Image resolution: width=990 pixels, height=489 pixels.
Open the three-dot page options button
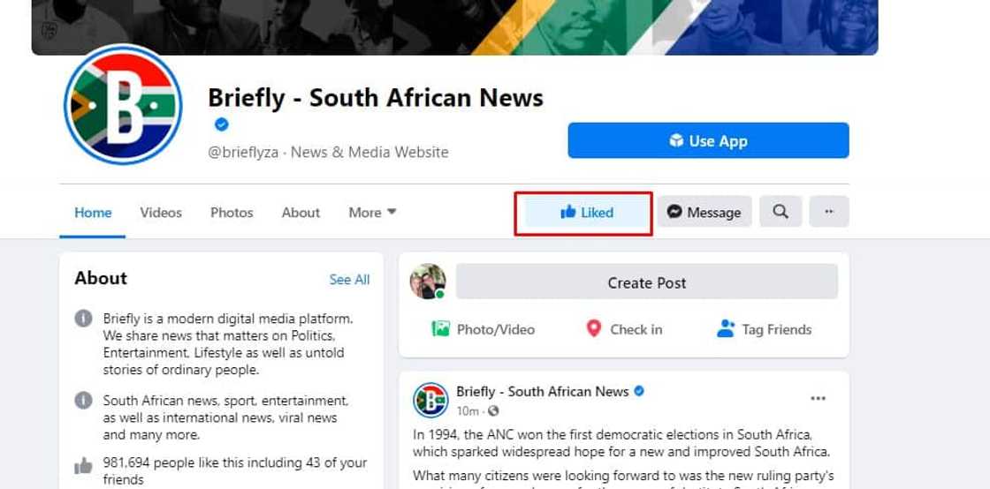(x=829, y=212)
